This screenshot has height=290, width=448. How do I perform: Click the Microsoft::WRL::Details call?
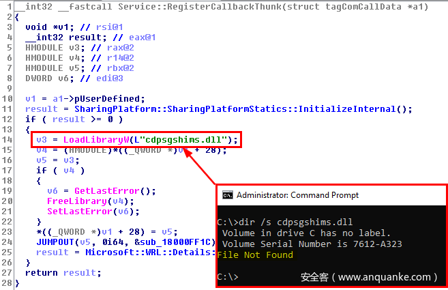pyautogui.click(x=150, y=252)
